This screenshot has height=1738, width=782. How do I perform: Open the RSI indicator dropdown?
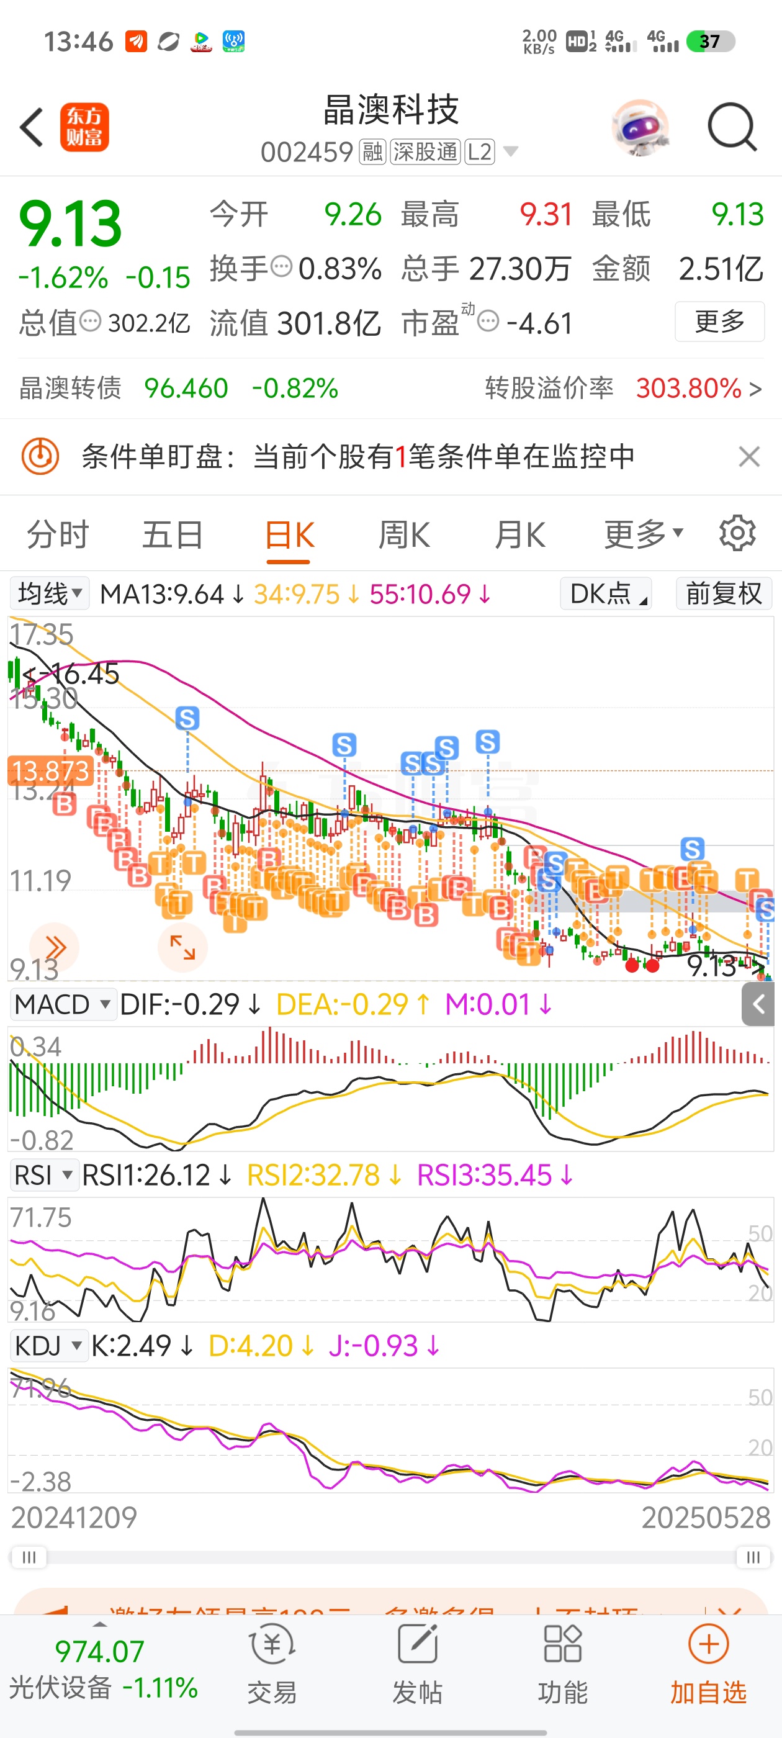[45, 1174]
